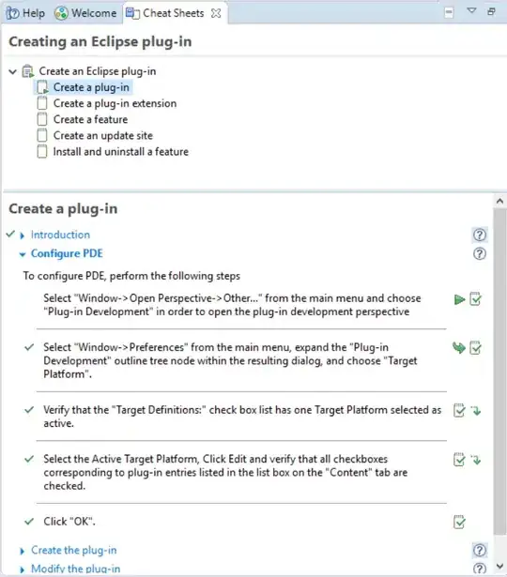Select Create an update site task
Screen dimensions: 507x577
pos(103,135)
